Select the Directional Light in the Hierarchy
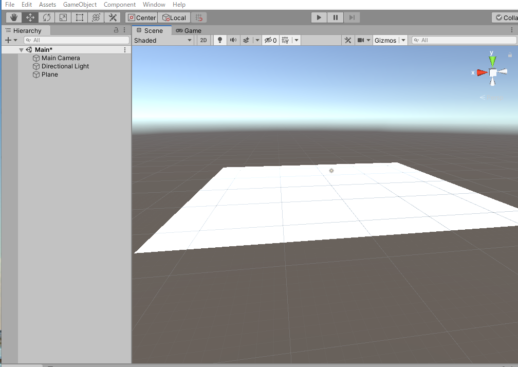 point(65,66)
